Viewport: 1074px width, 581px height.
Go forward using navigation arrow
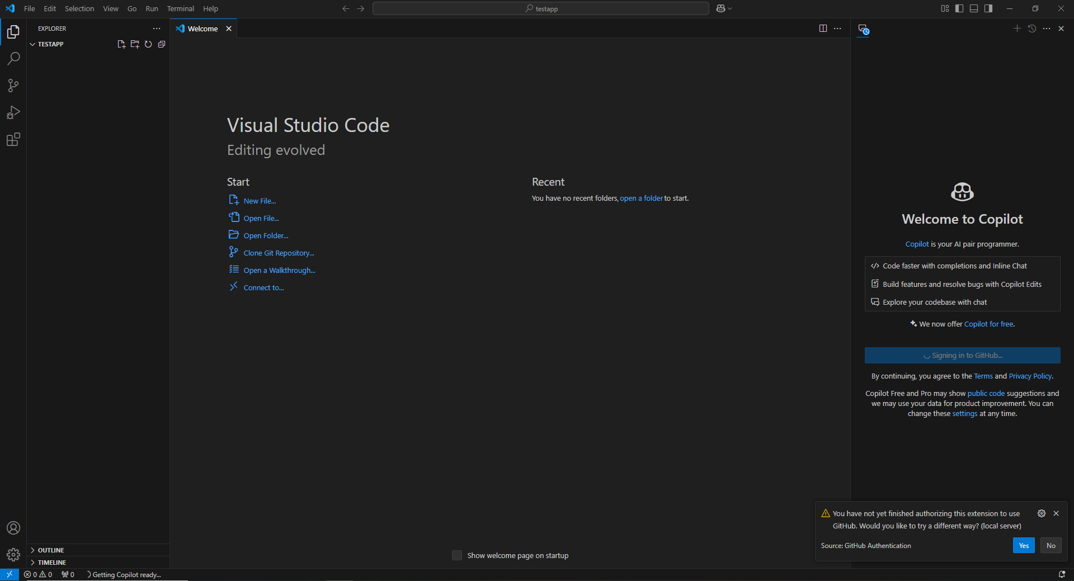[360, 8]
